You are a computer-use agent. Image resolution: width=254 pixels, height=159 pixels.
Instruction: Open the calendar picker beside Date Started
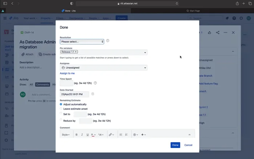93,94
